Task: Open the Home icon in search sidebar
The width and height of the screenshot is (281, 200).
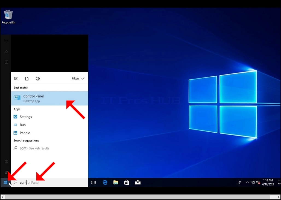Action: pyautogui.click(x=7, y=52)
